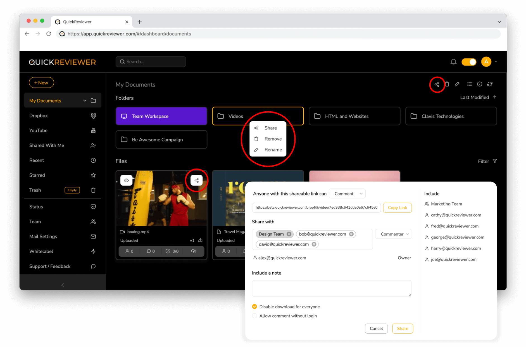526x347 pixels.
Task: Click the pencil rename icon in toolbar
Action: (x=457, y=84)
